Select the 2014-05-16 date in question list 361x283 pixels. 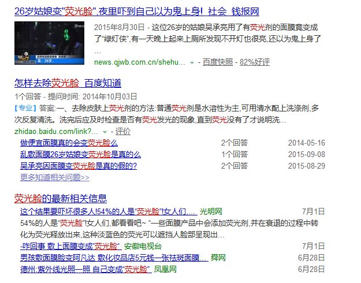click(x=307, y=143)
